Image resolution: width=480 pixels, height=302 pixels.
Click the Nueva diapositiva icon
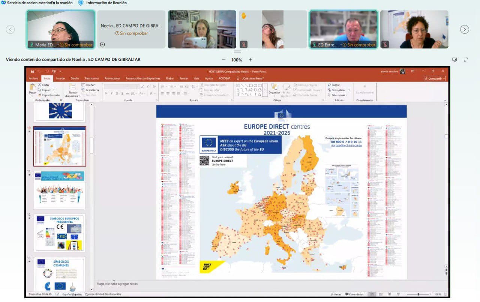[x=72, y=88]
